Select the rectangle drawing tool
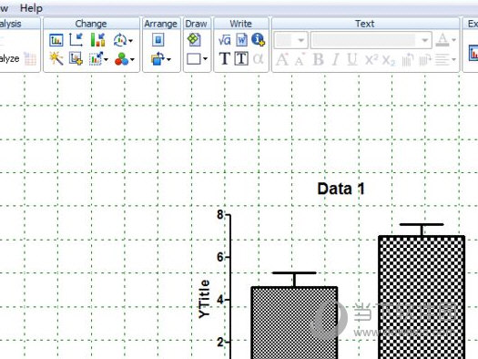Viewport: 478px width, 359px height. 194,59
